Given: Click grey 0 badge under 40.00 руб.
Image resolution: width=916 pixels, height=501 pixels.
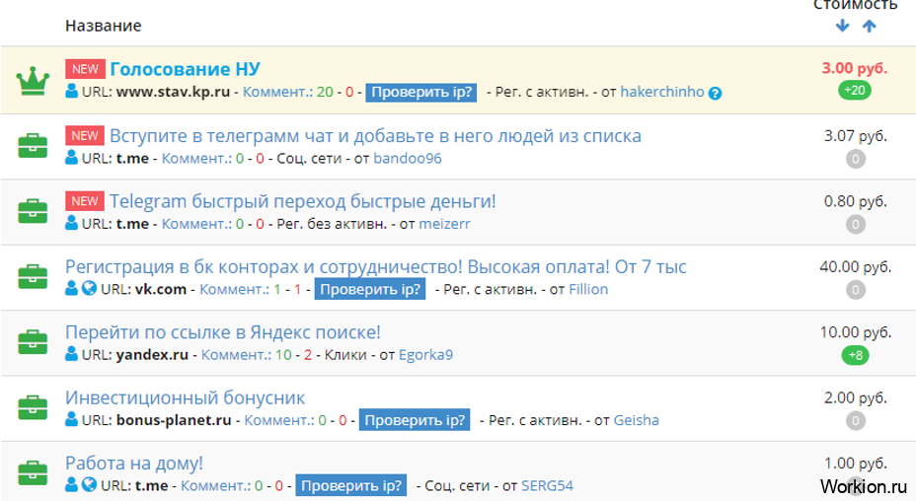Looking at the screenshot, I should (x=856, y=290).
